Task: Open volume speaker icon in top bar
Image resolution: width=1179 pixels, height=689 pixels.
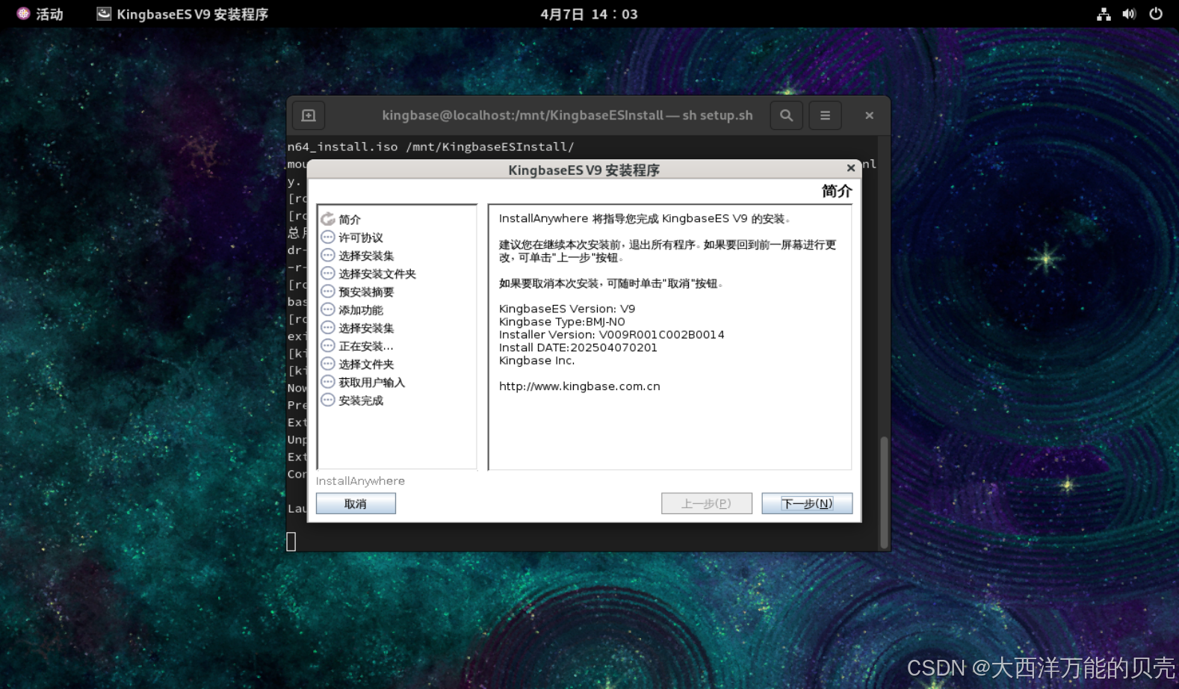Action: point(1129,13)
